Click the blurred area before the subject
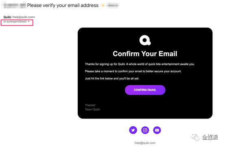Image resolution: width=225 pixels, height=147 pixels. tap(14, 5)
